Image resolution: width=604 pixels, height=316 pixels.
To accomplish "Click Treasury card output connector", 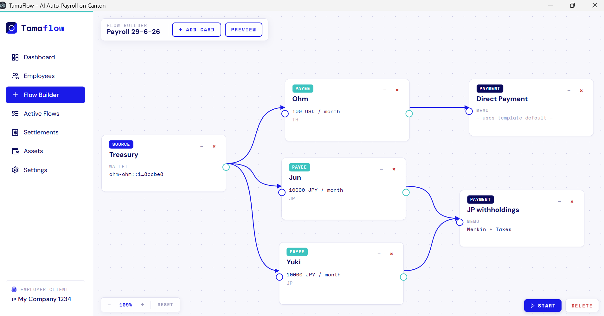I will (x=226, y=167).
